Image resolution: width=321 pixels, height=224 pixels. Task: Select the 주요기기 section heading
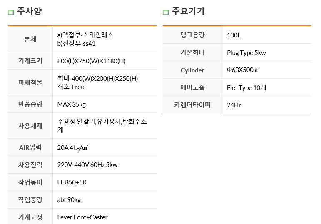[188, 11]
